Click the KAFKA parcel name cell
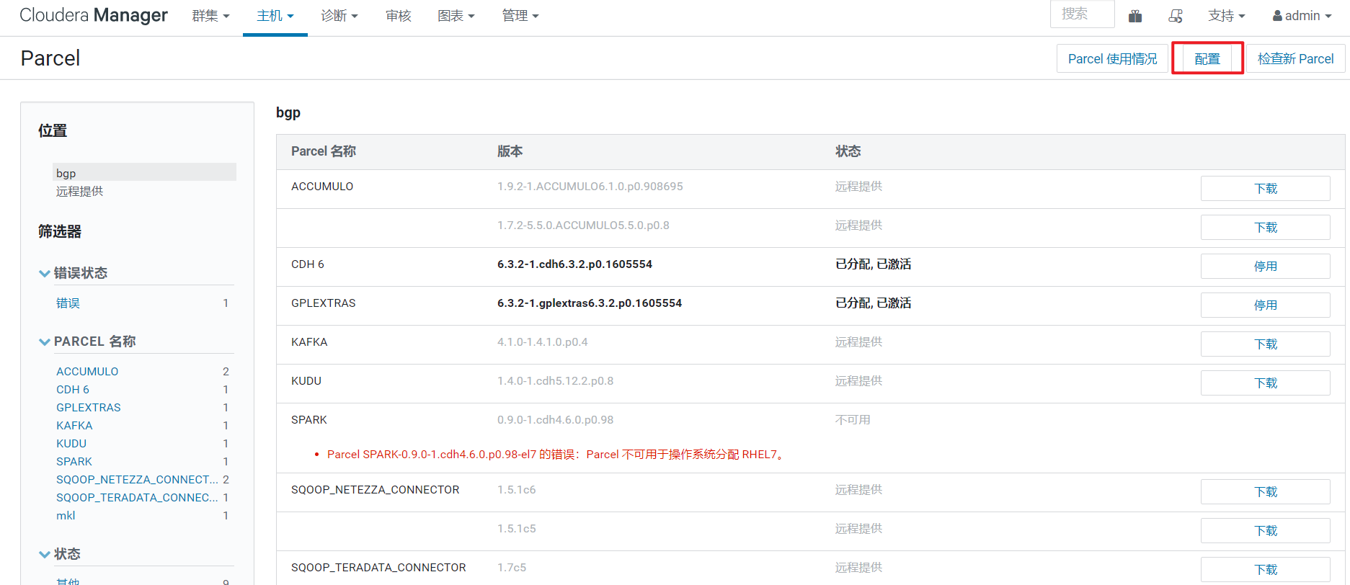The height and width of the screenshot is (585, 1350). click(x=309, y=342)
